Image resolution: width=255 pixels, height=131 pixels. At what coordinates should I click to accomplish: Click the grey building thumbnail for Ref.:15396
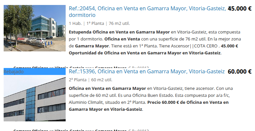(34, 98)
